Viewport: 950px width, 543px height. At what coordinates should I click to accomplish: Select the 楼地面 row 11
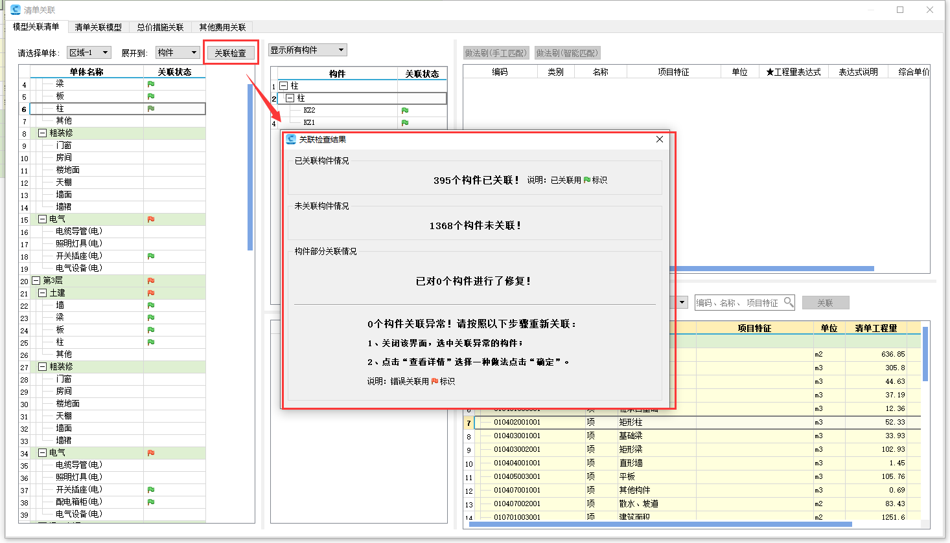tap(113, 170)
